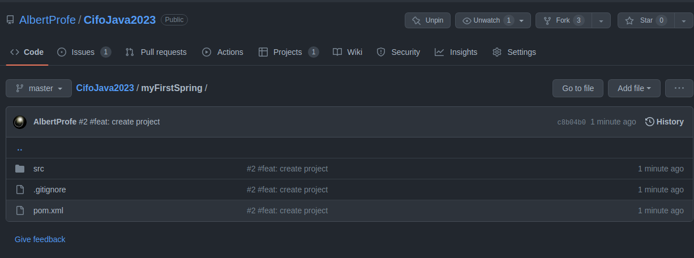Open the .gitignore file
The image size is (694, 258).
click(50, 190)
